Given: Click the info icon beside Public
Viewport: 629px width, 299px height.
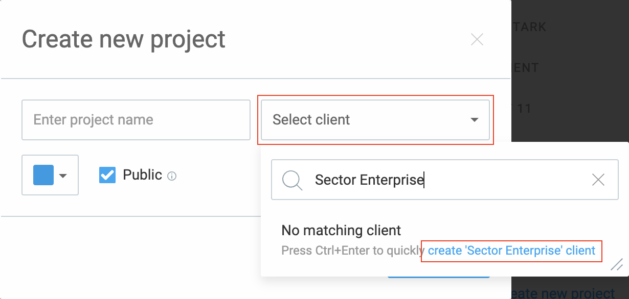Looking at the screenshot, I should 172,177.
